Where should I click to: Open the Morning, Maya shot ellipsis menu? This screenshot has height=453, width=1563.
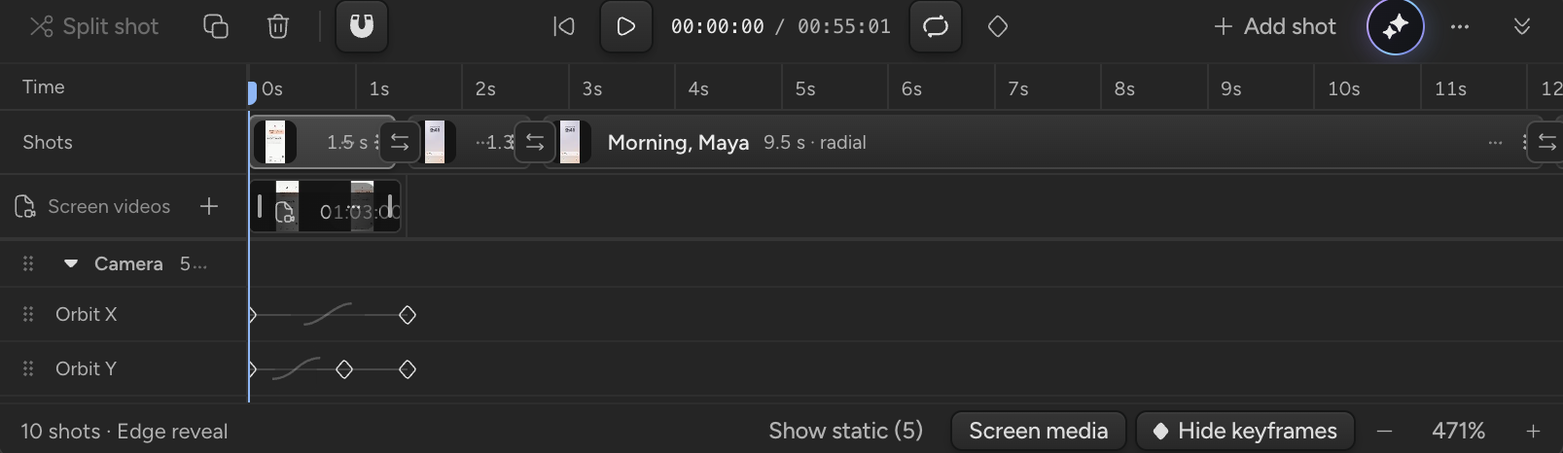pyautogui.click(x=1495, y=143)
